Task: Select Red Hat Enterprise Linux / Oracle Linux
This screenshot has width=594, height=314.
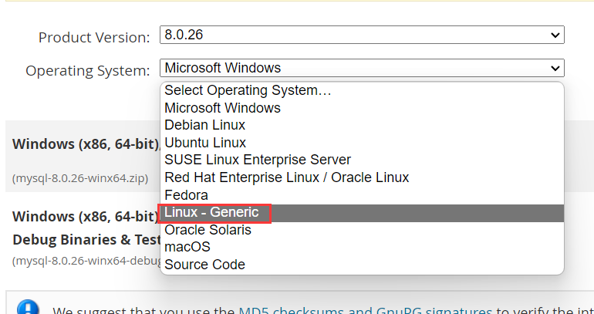Action: click(362, 177)
